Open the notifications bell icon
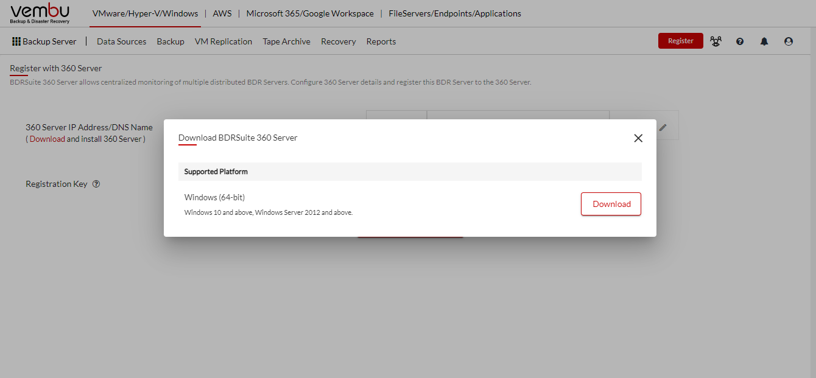The width and height of the screenshot is (816, 378). (x=764, y=41)
